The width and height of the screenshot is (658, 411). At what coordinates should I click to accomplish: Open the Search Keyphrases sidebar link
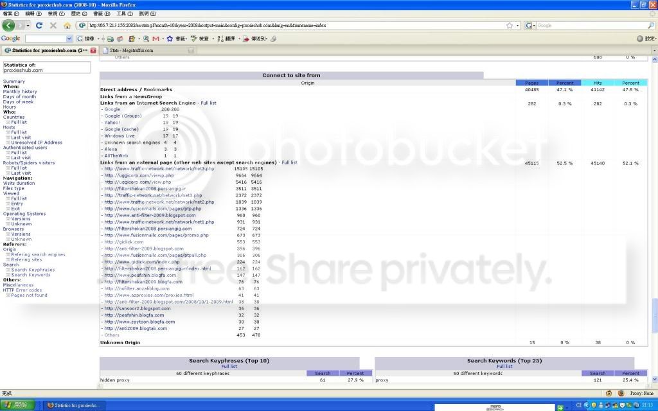coord(33,270)
